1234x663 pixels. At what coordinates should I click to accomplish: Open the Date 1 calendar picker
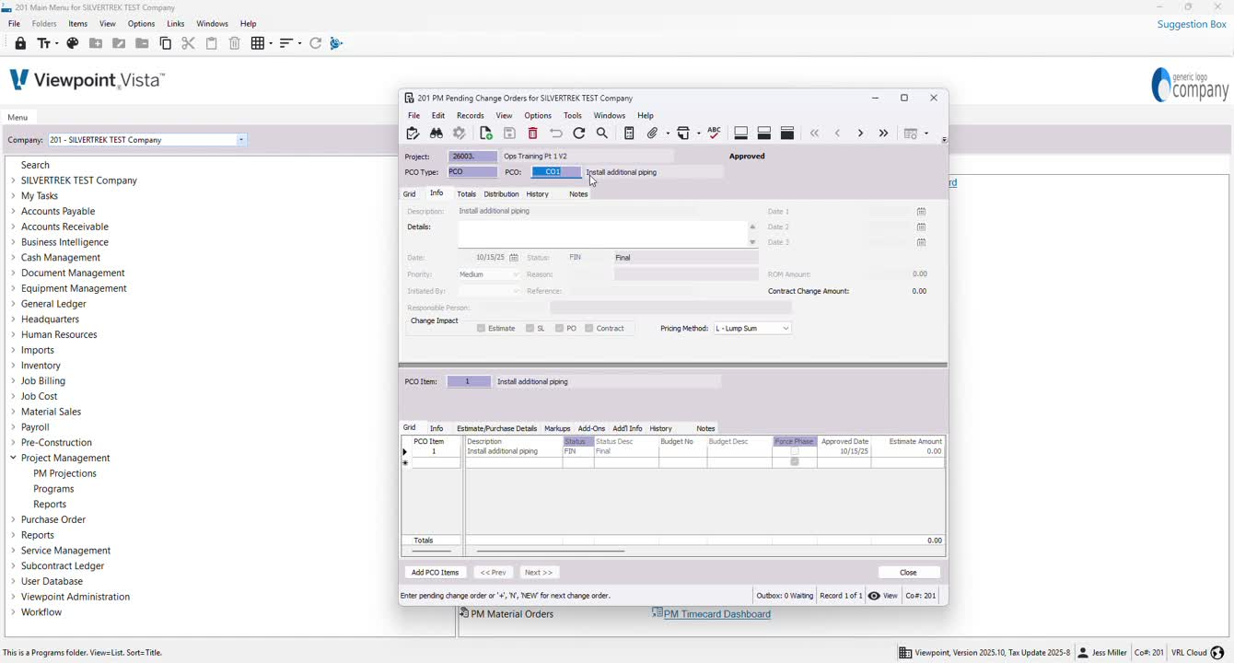pos(921,212)
